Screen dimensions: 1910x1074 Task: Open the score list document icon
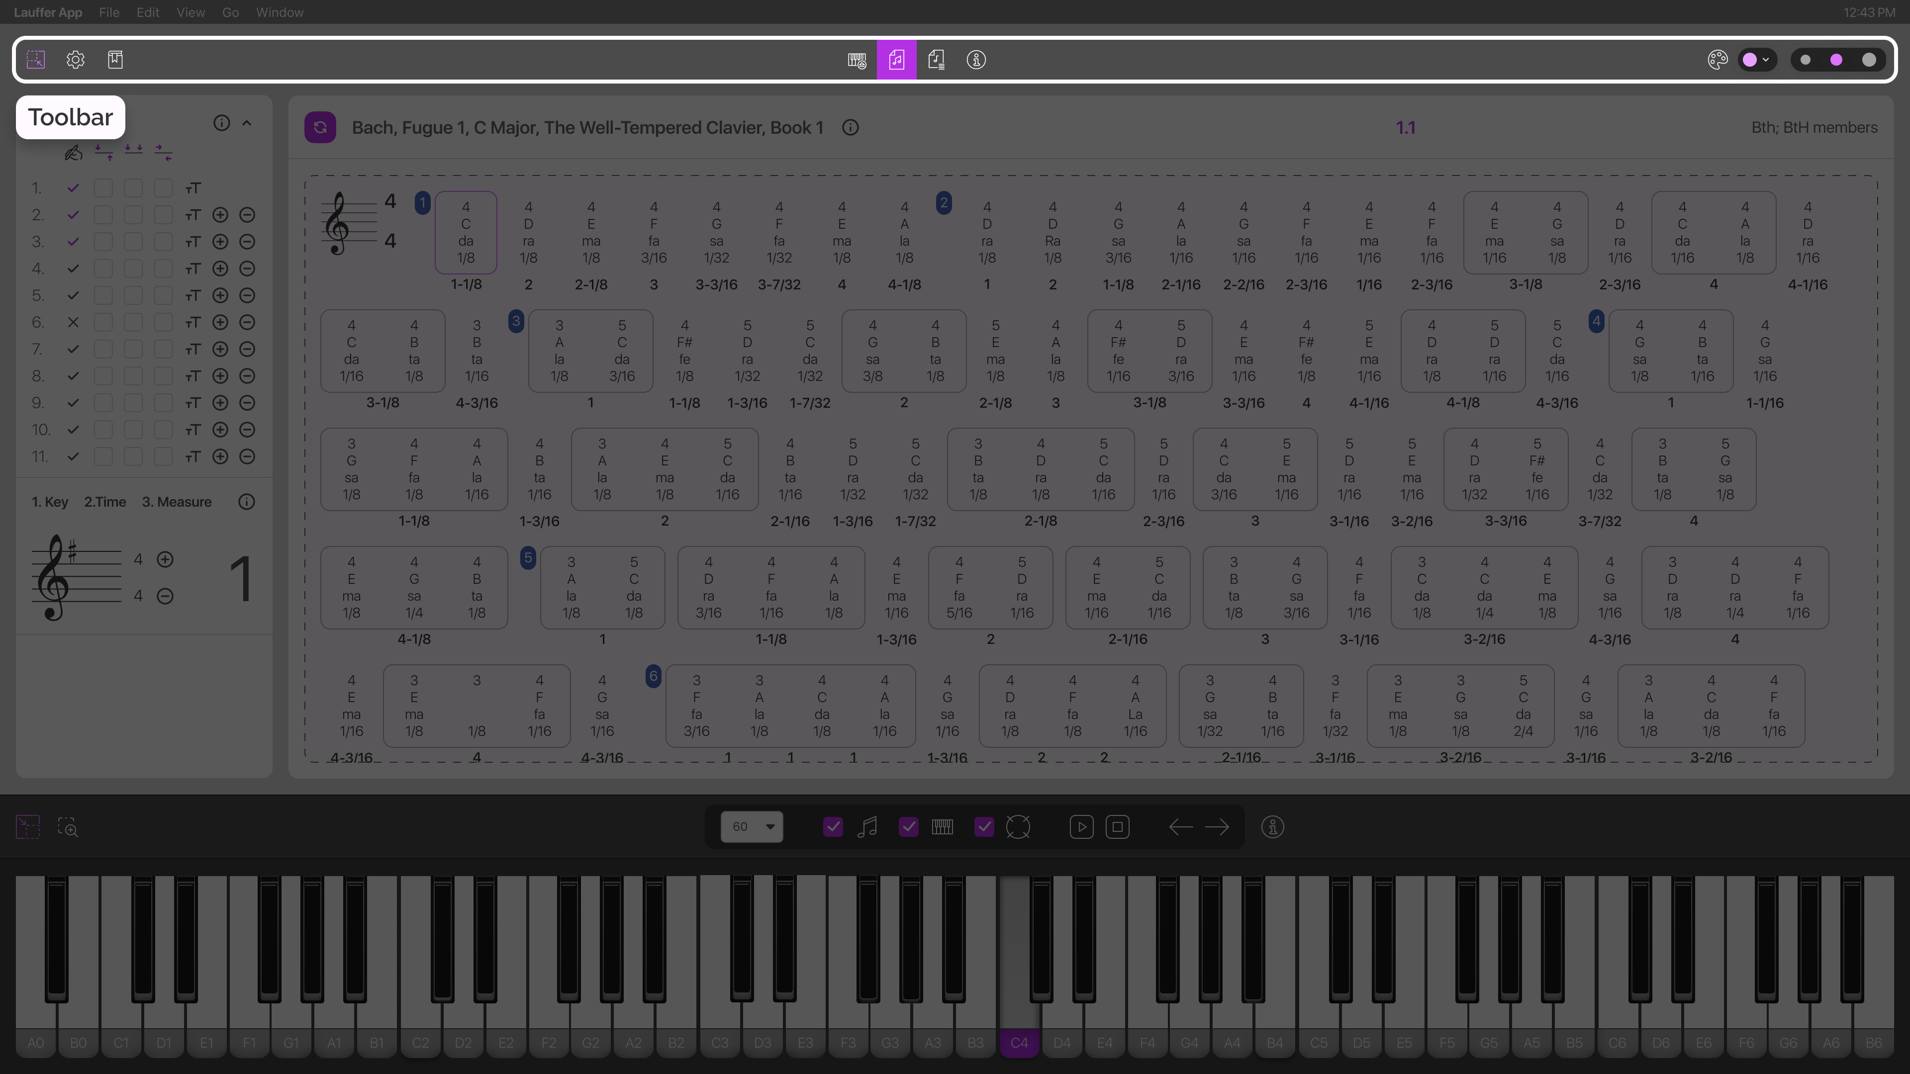tap(937, 60)
